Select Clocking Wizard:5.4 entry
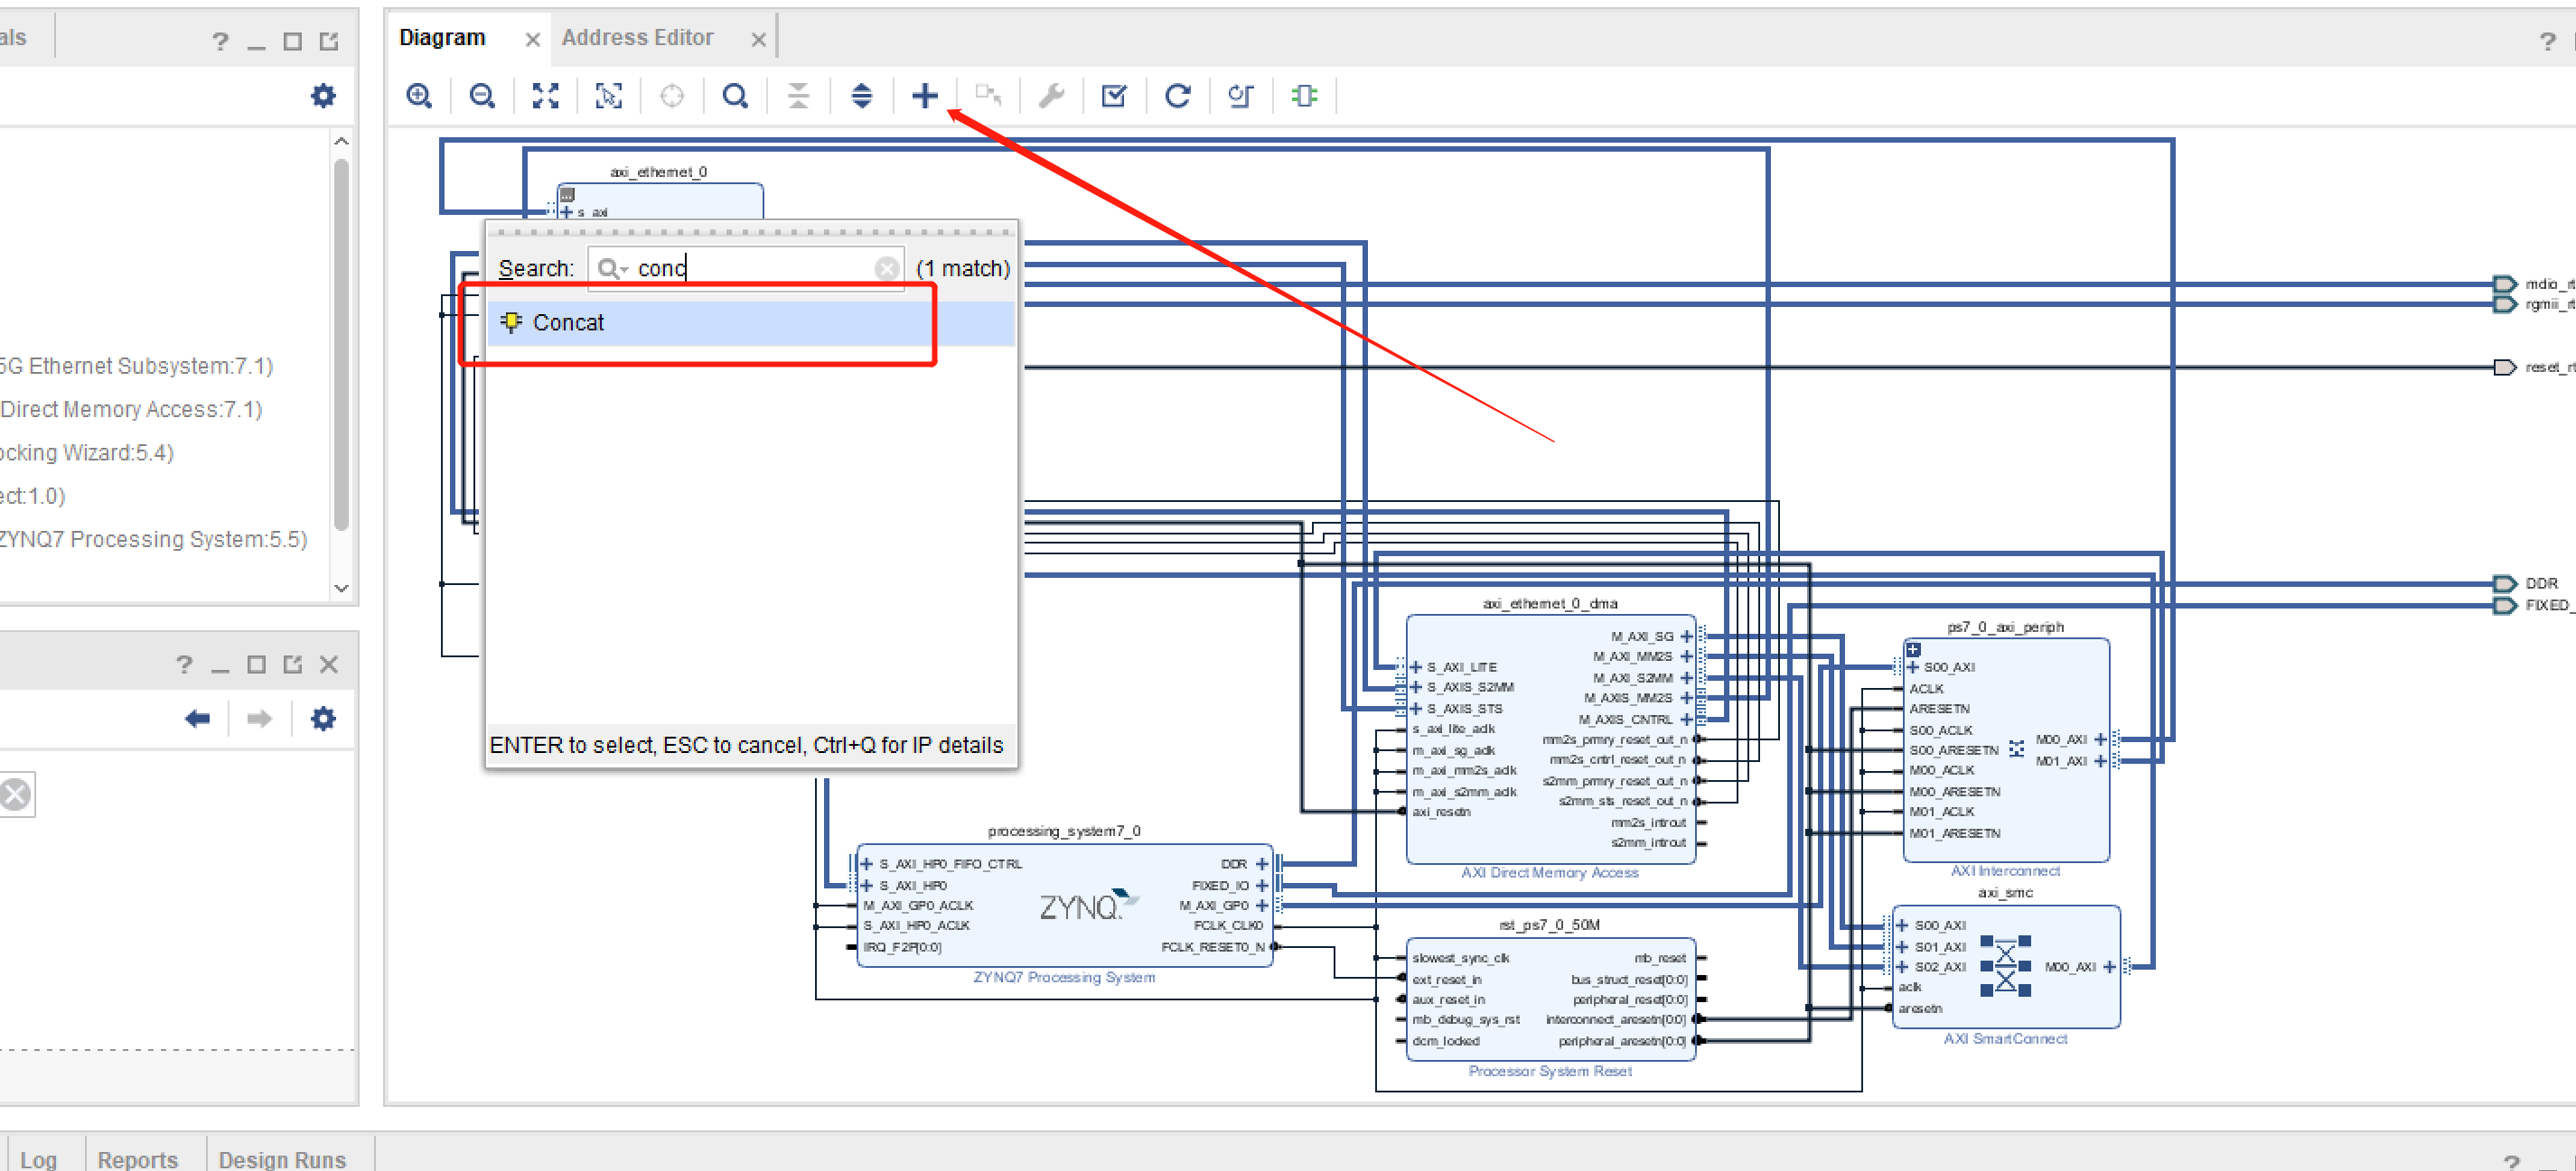The width and height of the screenshot is (2576, 1171). tap(87, 452)
